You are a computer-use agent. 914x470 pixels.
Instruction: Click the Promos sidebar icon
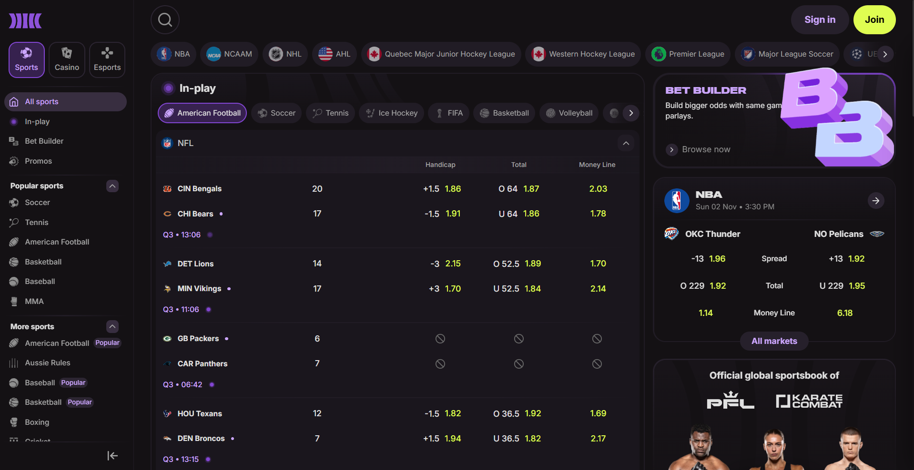click(14, 161)
